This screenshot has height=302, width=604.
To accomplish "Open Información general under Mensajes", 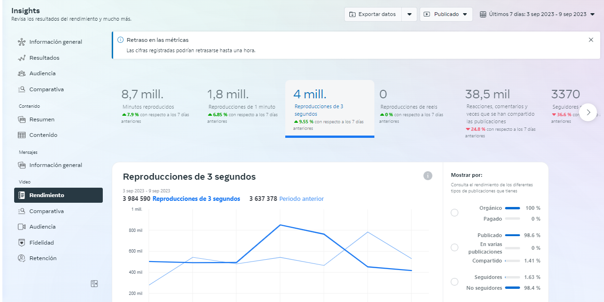I will click(54, 165).
